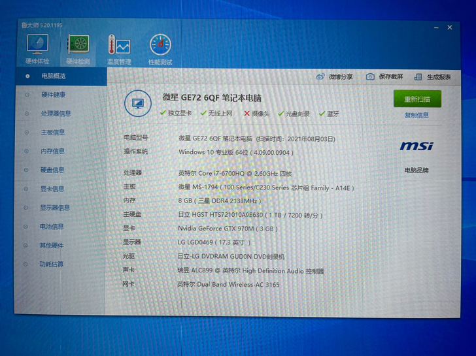Image resolution: width=476 pixels, height=356 pixels.
Task: Click the 光驱 field label
Action: click(129, 256)
